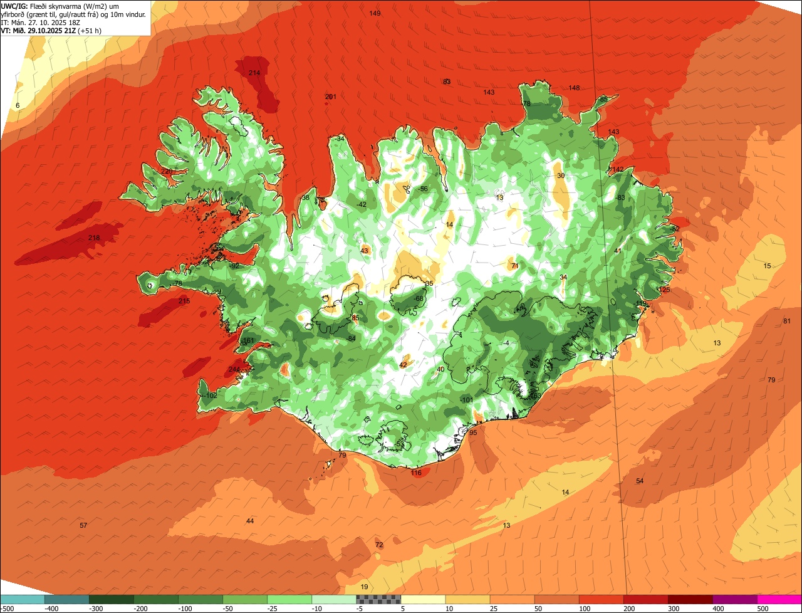Click the value 81 on the right edge
Viewport: 802px width, 613px height.
click(x=787, y=322)
